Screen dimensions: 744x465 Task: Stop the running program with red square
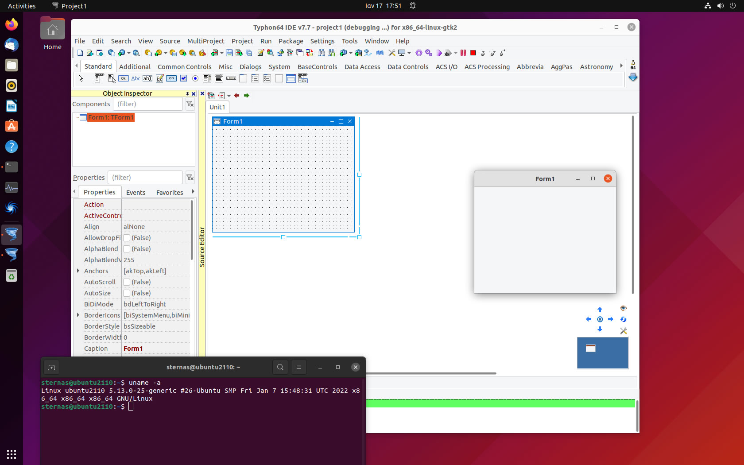(x=473, y=53)
